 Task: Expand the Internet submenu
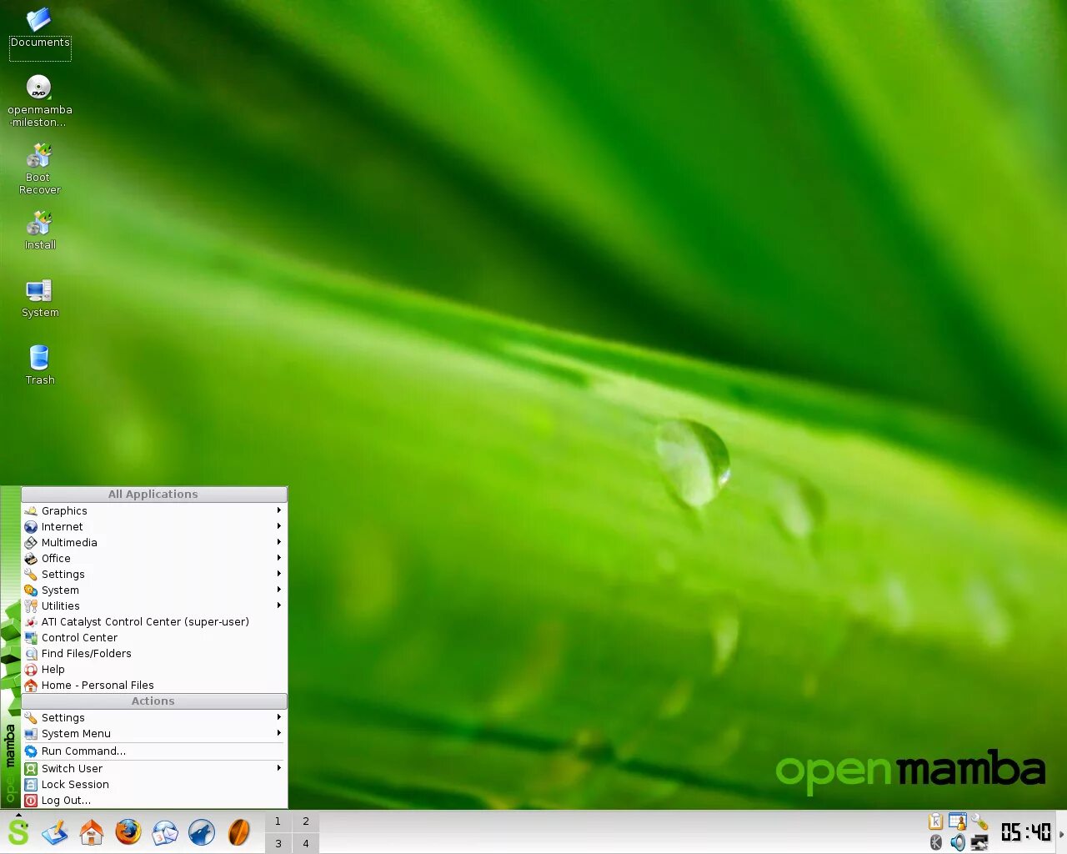pyautogui.click(x=154, y=526)
